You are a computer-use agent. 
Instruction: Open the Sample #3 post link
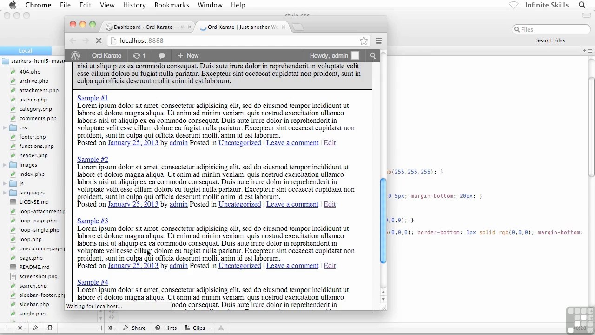[93, 221]
